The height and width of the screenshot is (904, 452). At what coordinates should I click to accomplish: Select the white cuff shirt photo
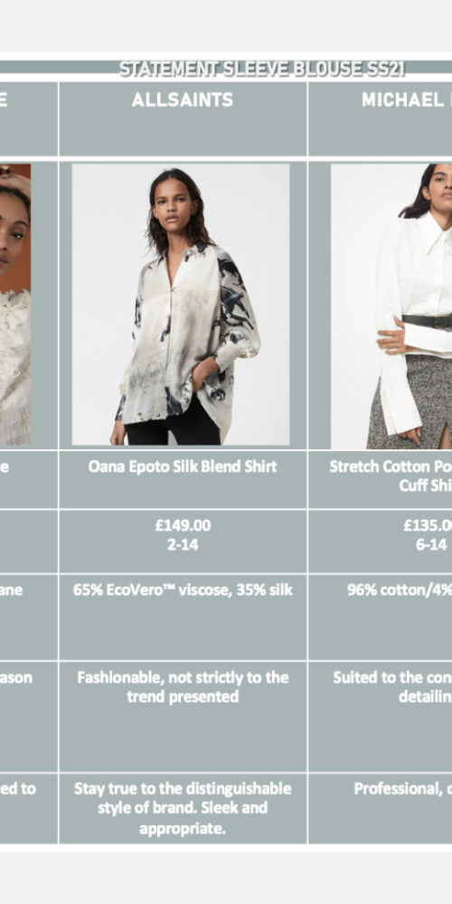(x=391, y=306)
